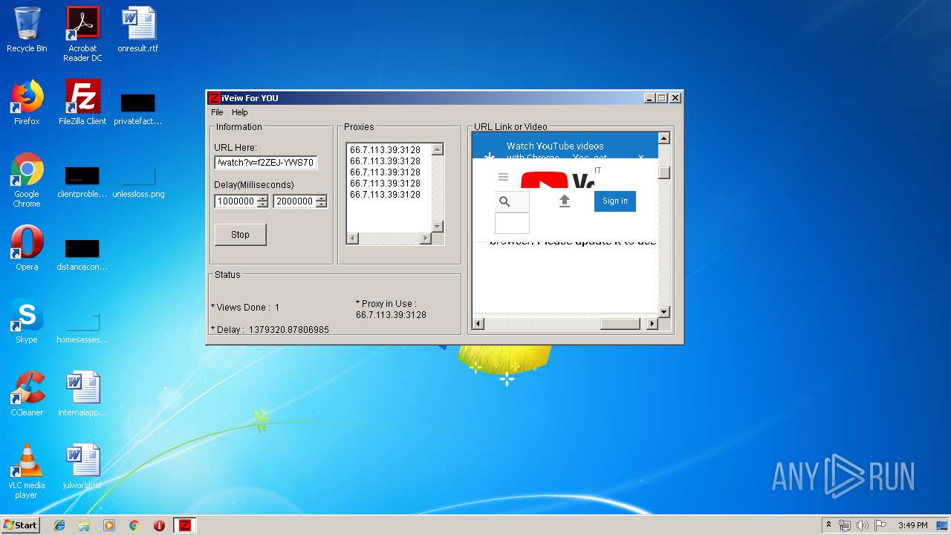Click the minimum delay field showing 1000000

coord(236,201)
